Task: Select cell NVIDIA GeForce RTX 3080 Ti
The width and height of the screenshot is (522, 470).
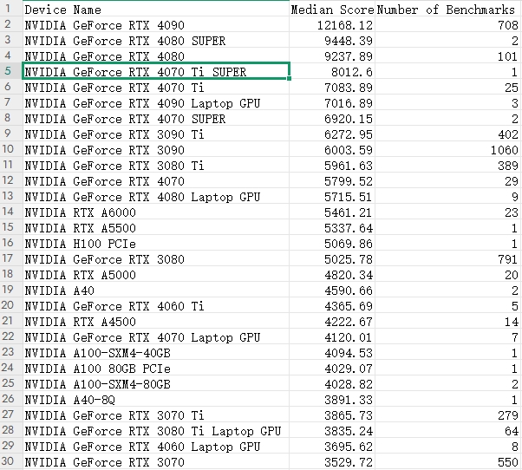Action: click(x=156, y=165)
